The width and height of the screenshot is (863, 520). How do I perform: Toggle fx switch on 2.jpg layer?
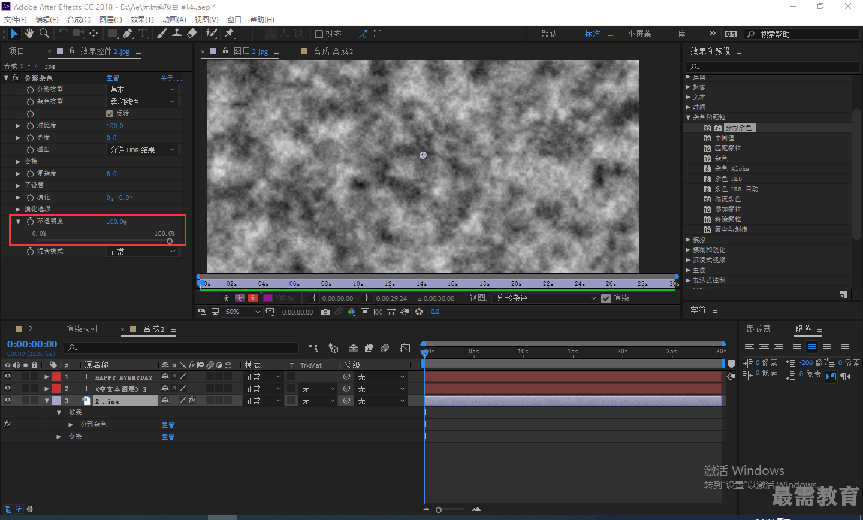point(192,400)
